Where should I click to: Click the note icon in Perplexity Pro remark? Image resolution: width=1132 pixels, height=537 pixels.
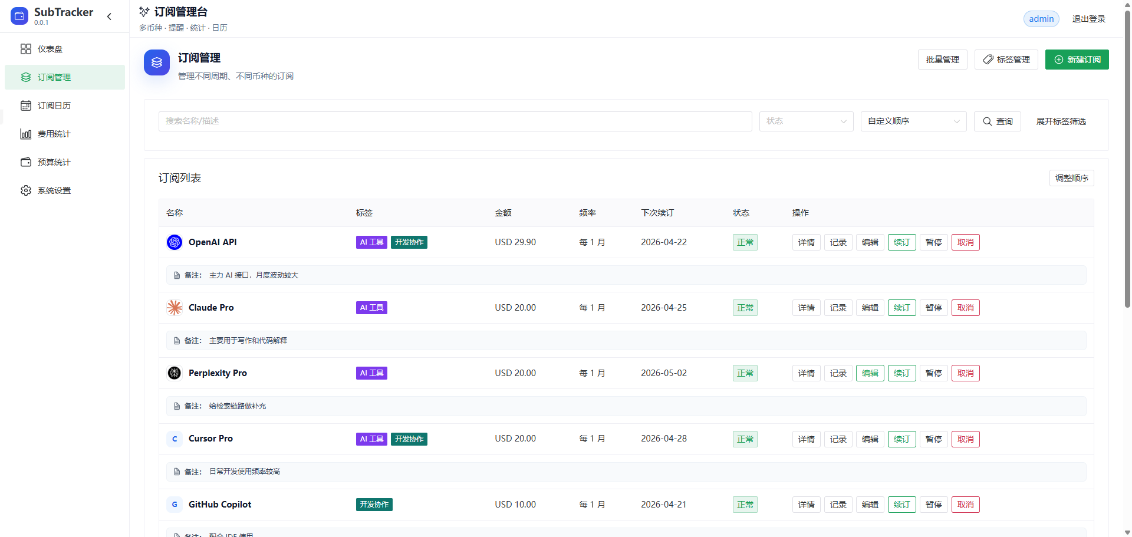177,406
